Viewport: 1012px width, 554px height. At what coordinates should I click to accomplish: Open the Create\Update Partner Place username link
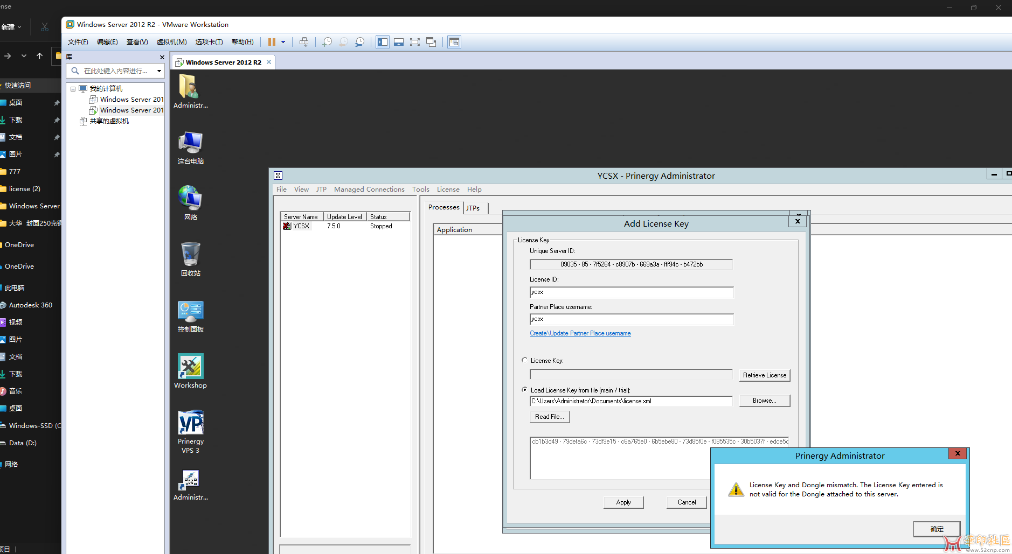point(580,333)
